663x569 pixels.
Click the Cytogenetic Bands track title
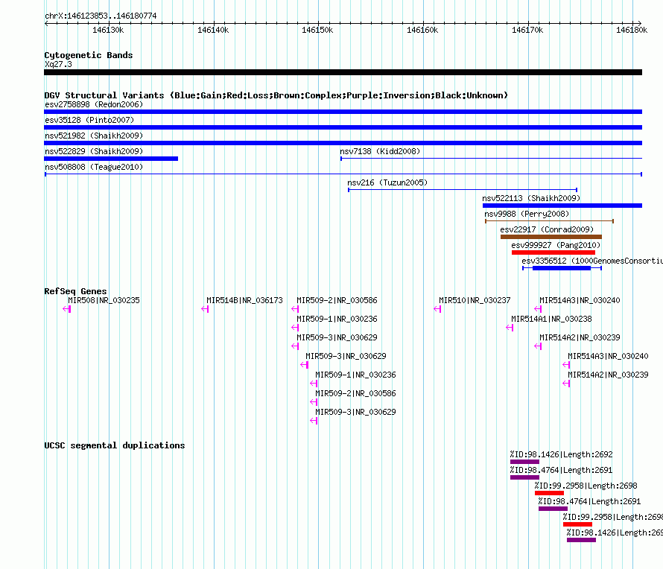(x=89, y=55)
